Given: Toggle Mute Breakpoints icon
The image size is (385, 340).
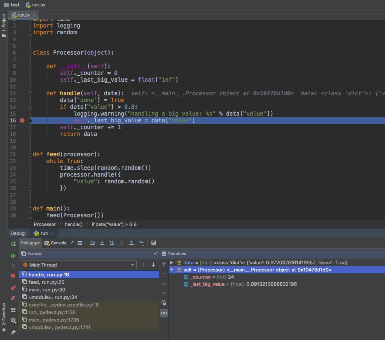Looking at the screenshot, I should (x=13, y=298).
